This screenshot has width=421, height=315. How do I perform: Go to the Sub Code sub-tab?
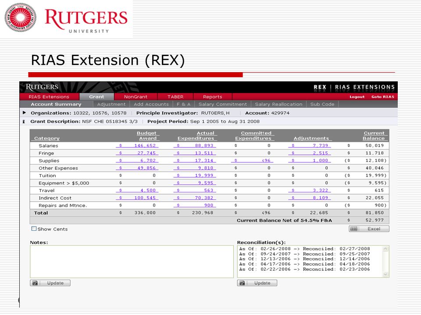pyautogui.click(x=322, y=104)
